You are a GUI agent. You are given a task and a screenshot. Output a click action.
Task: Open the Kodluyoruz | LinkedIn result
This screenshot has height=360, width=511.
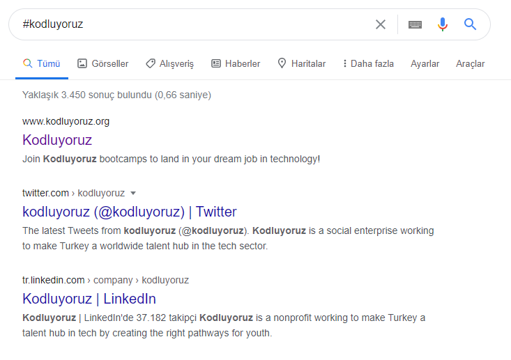[89, 299]
